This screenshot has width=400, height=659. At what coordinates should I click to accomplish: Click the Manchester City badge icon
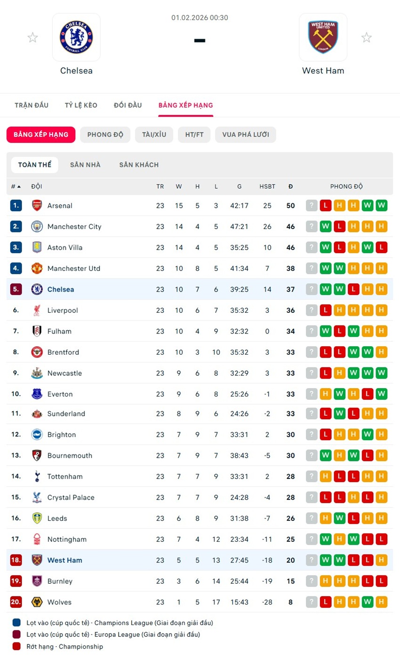[x=37, y=227]
